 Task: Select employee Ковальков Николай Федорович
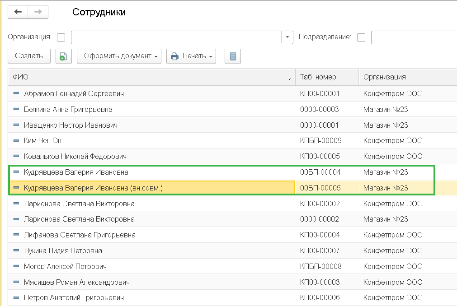tap(75, 156)
